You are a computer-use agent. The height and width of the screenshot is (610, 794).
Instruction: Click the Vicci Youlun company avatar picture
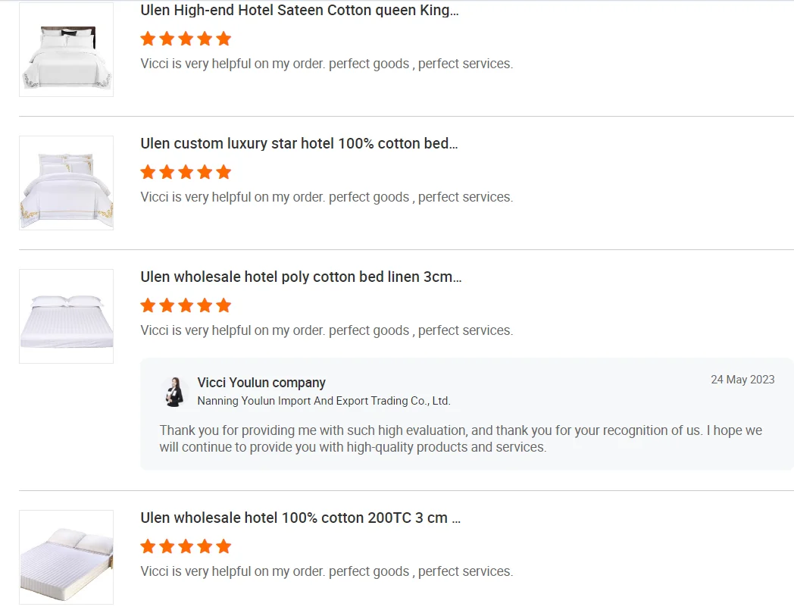pyautogui.click(x=174, y=391)
